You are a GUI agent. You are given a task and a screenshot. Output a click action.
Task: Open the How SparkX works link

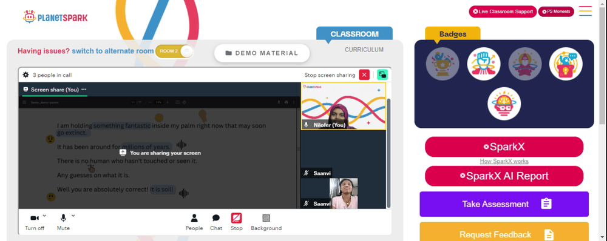[504, 161]
